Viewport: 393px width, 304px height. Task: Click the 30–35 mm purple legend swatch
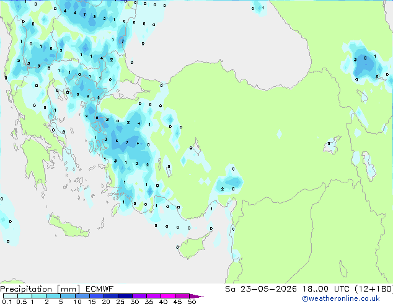click(139, 296)
